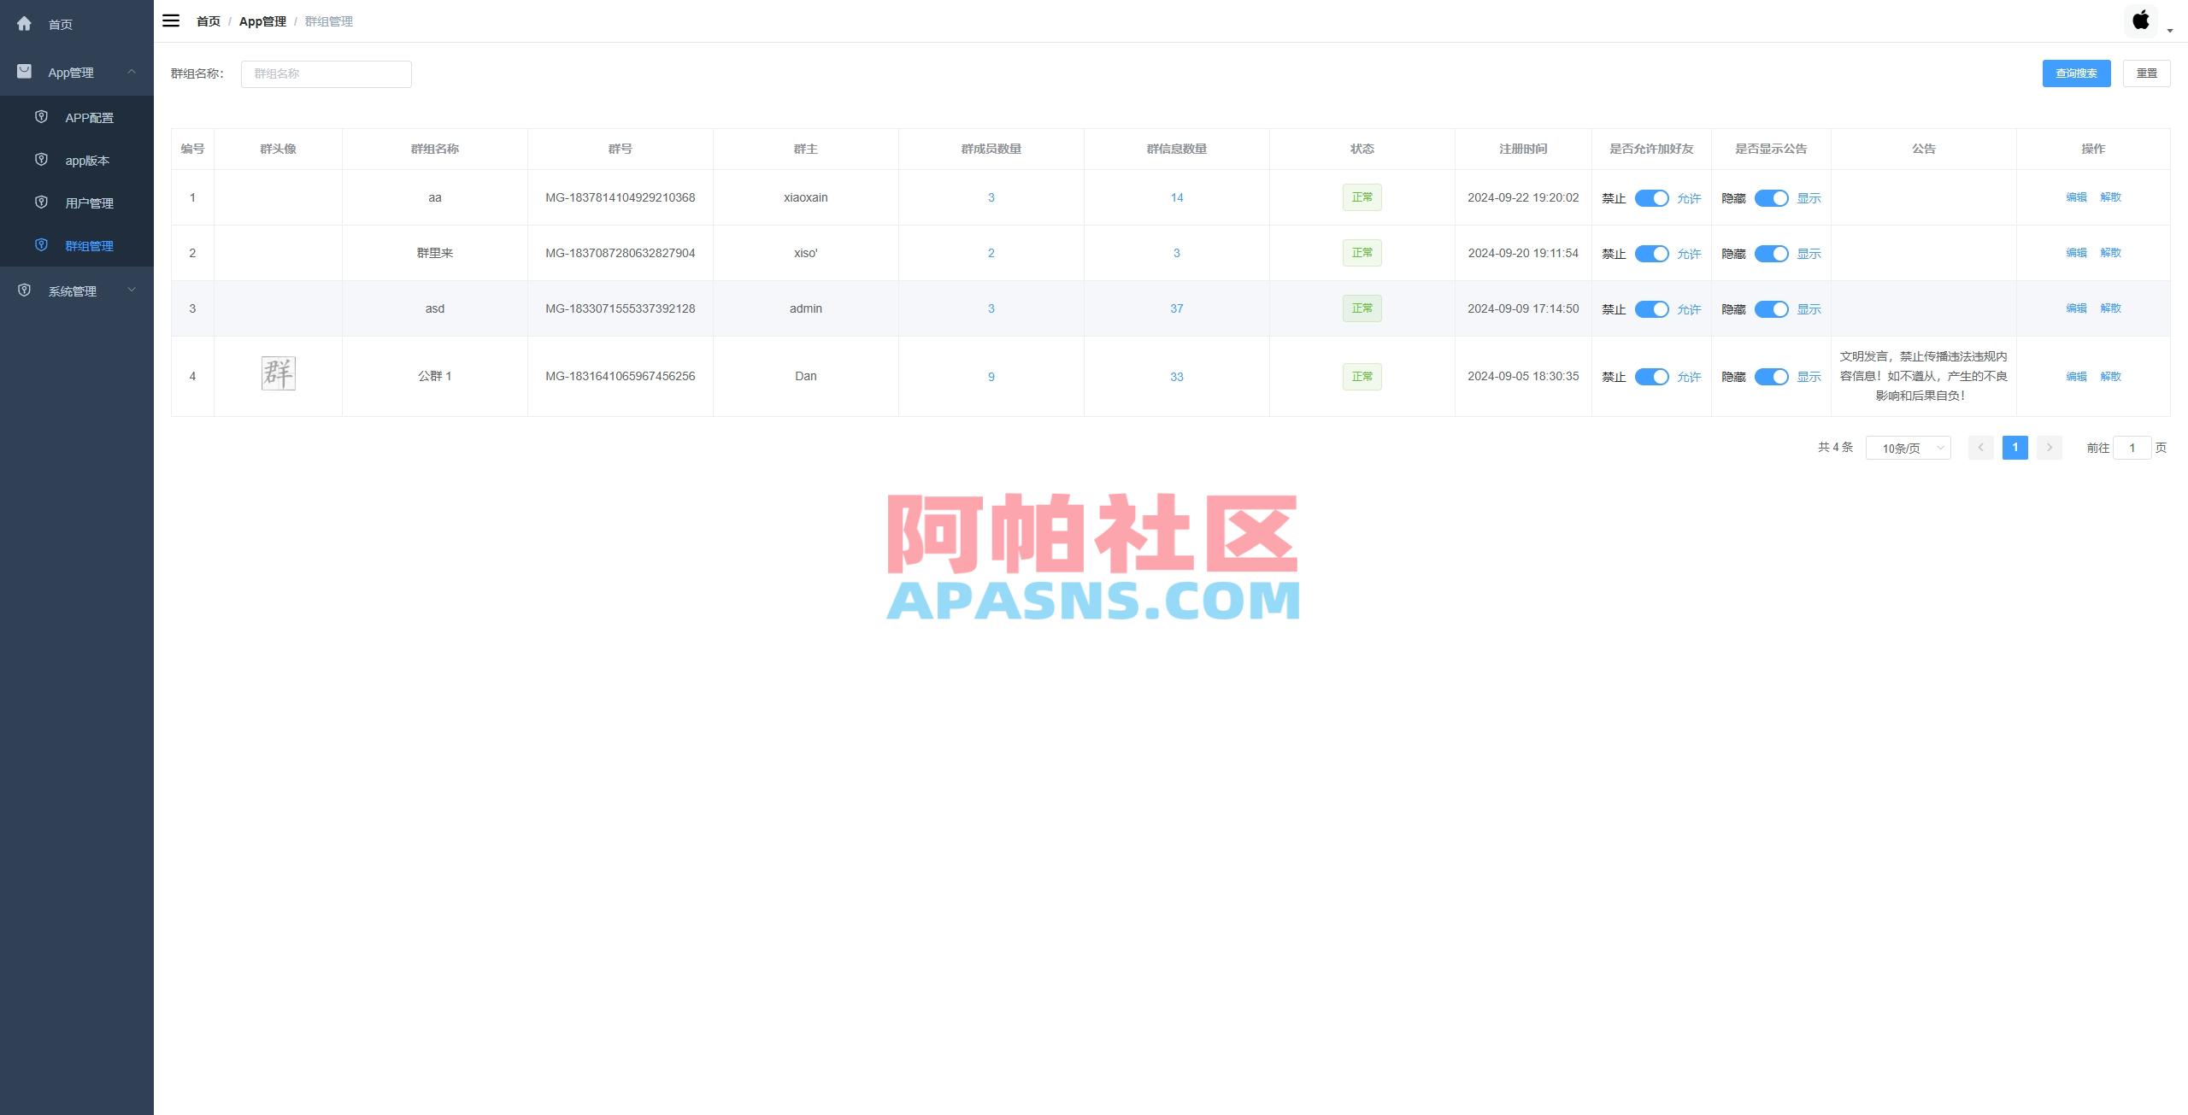Collapse the sidebar with the hamburger icon
This screenshot has height=1115, width=2188.
[171, 21]
